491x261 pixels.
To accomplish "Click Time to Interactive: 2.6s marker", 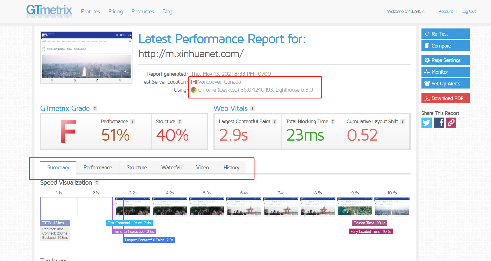I will (134, 231).
